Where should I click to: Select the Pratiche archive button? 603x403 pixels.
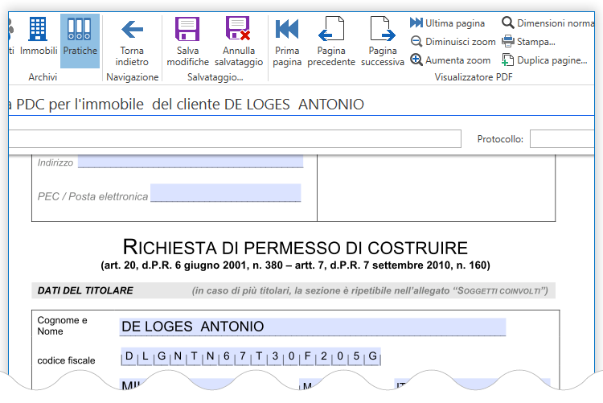pos(80,41)
